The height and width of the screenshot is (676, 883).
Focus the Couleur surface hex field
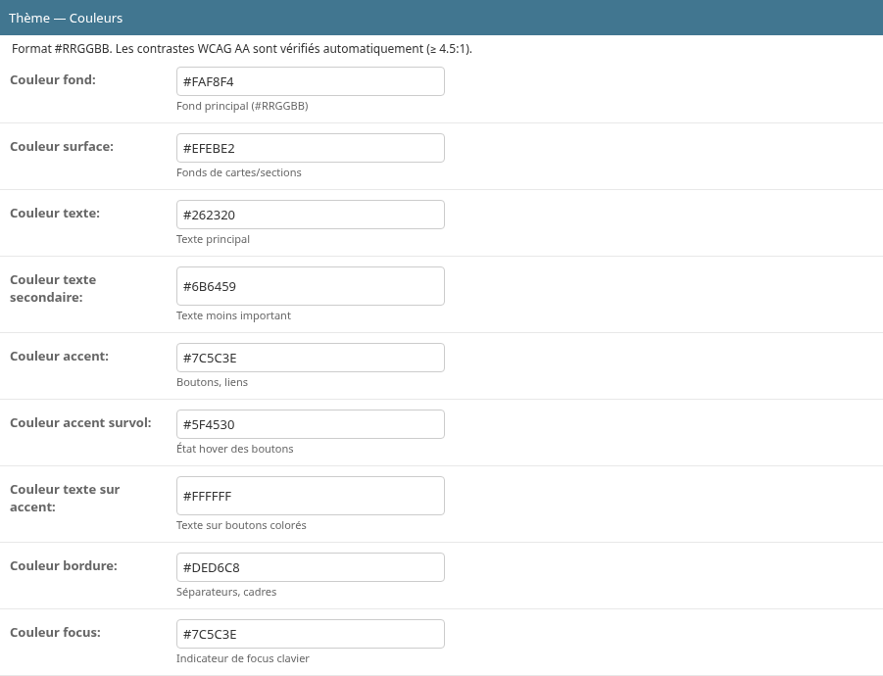[x=311, y=148]
